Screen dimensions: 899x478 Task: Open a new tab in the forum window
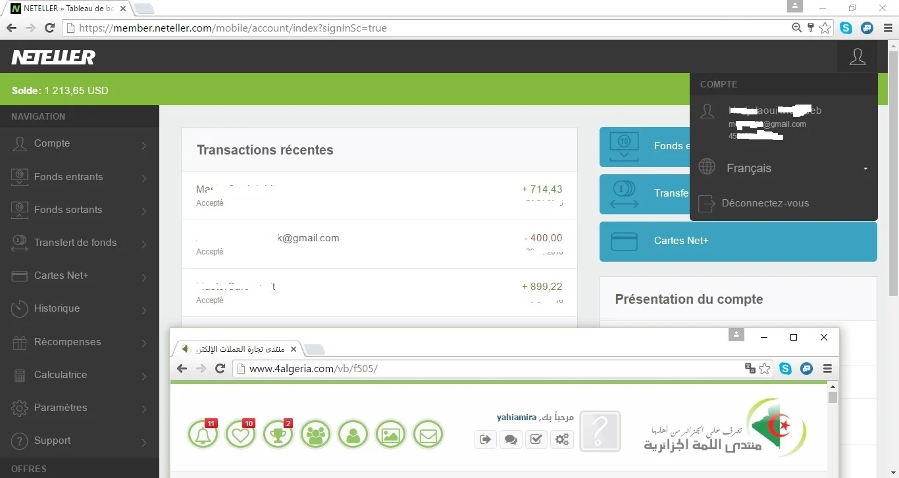(x=315, y=349)
